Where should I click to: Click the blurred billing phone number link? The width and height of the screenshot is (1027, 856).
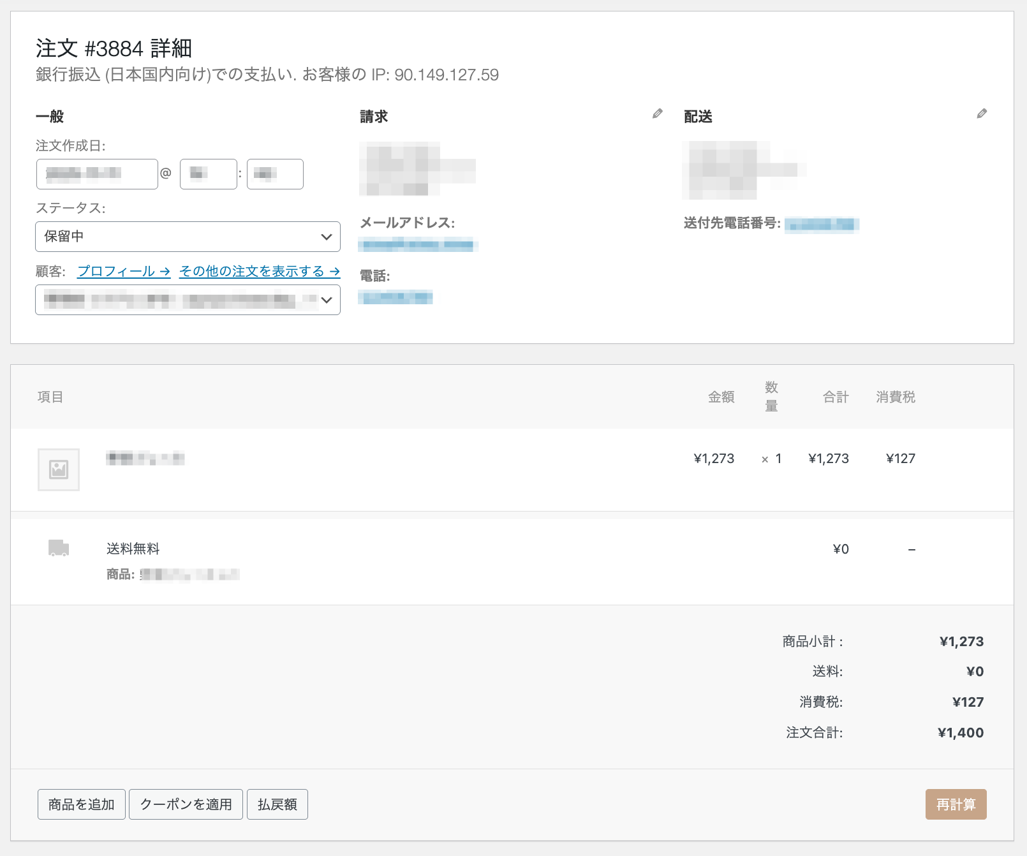pos(395,297)
